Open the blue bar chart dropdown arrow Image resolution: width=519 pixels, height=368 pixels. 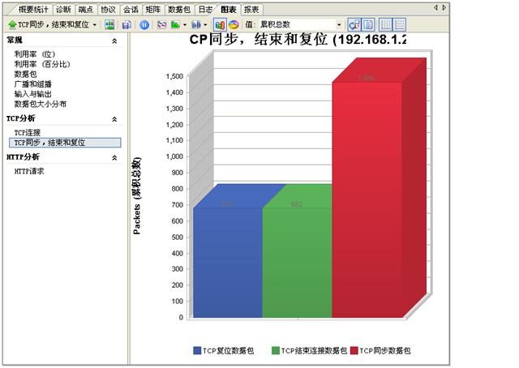205,25
